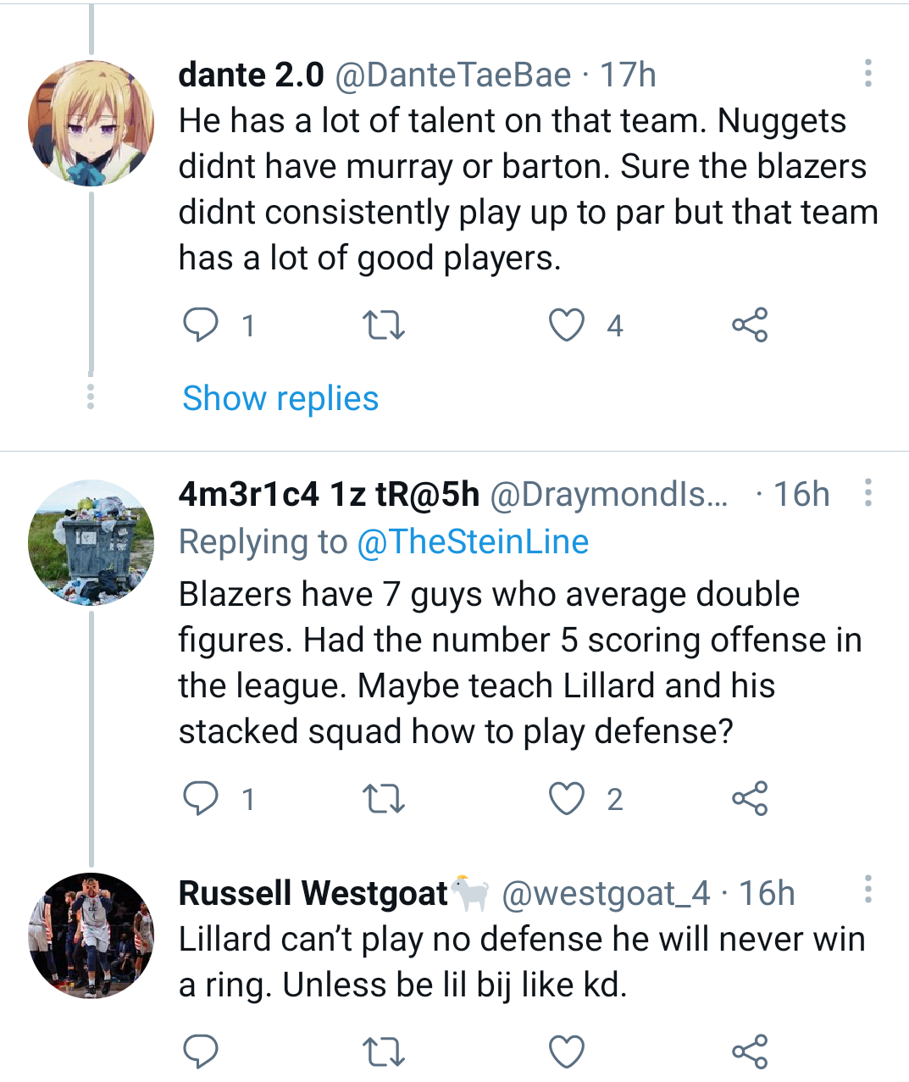Share the Blazers double figures tweet
Screen dimensions: 909x1082
pos(750,799)
